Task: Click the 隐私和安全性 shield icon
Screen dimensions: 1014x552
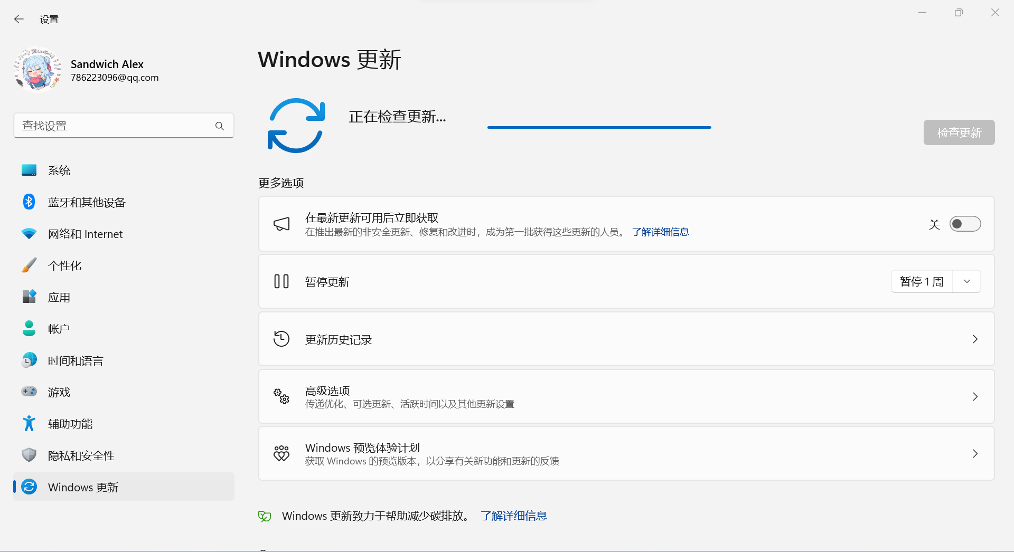Action: (x=29, y=455)
